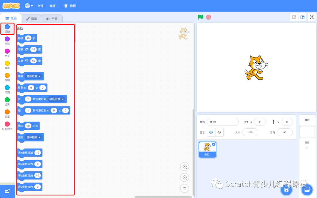Zoom out on the code workspace
This screenshot has width=317, height=198.
pyautogui.click(x=185, y=177)
